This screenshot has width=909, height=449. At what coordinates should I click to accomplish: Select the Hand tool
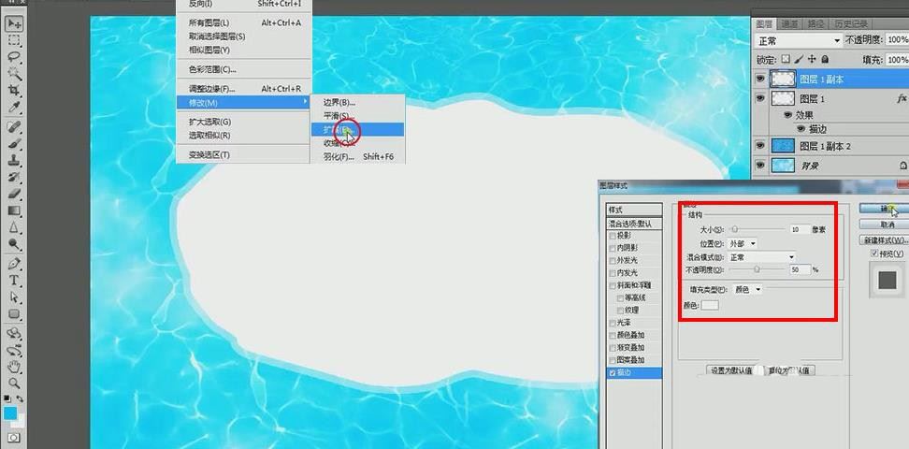coord(14,368)
